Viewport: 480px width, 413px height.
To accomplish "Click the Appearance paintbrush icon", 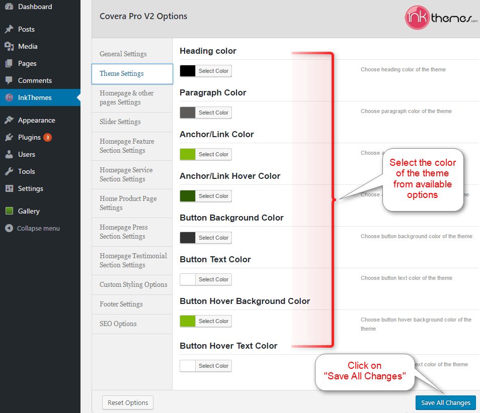I will tap(9, 120).
